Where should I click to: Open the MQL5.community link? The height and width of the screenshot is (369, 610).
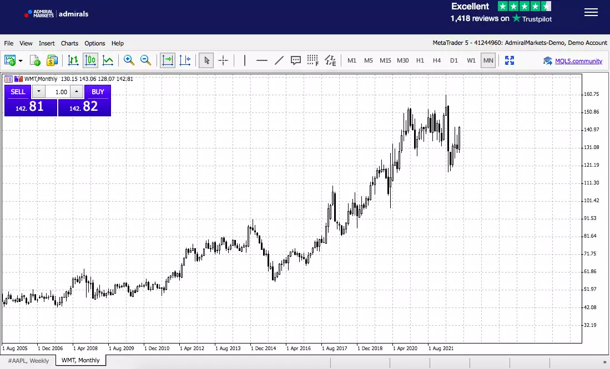578,61
